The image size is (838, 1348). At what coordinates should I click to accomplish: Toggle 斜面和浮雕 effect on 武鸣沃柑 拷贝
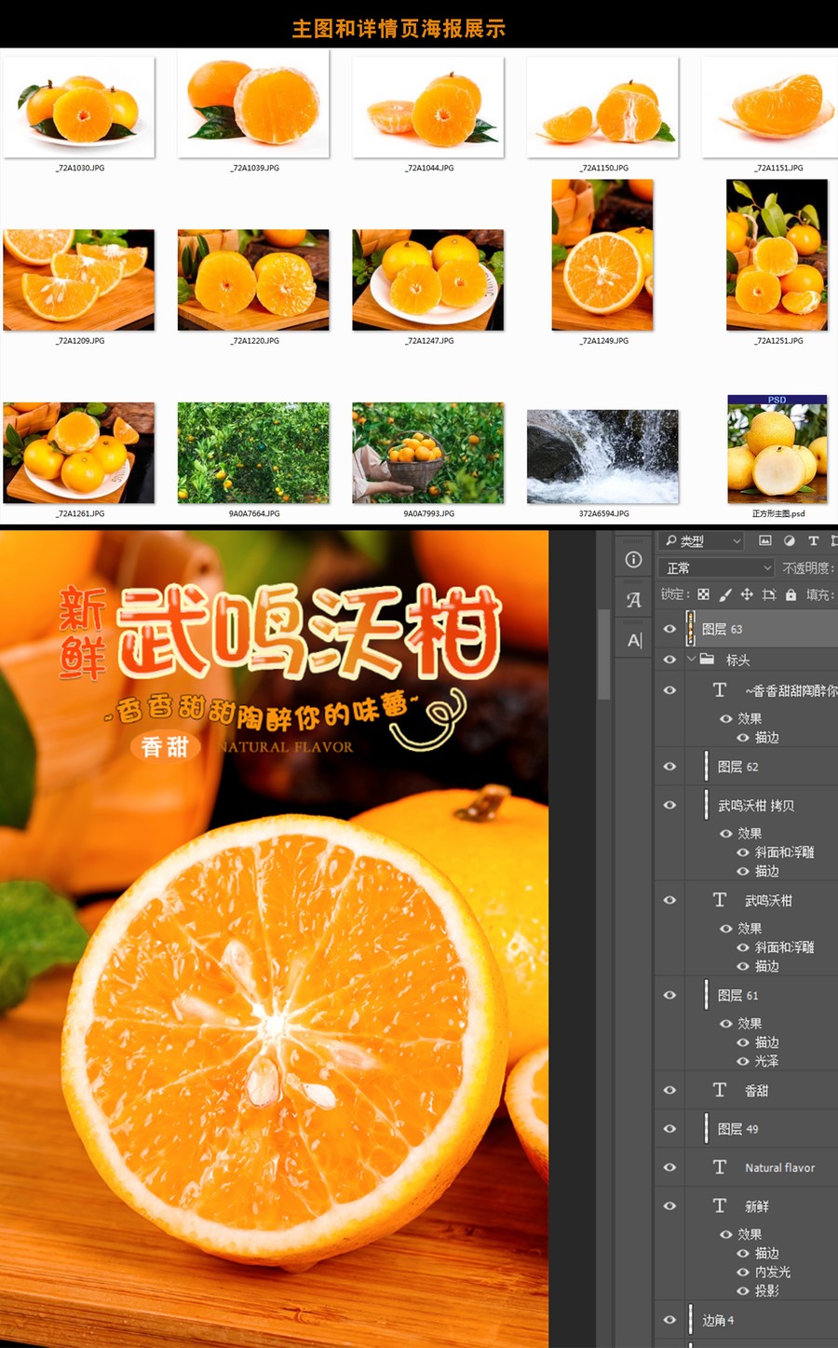[743, 852]
